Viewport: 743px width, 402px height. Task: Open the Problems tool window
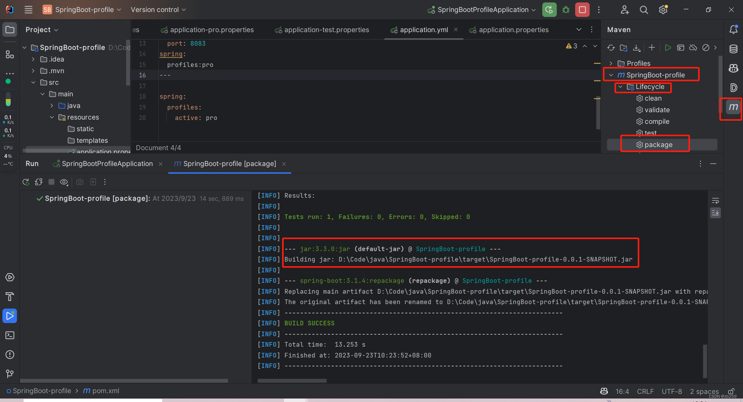(x=10, y=354)
